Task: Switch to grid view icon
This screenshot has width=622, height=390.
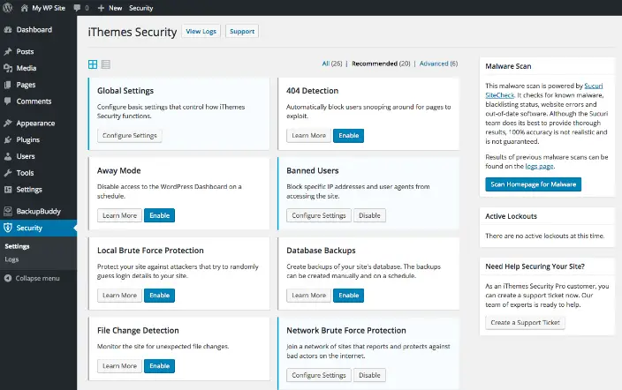Action: coord(93,64)
